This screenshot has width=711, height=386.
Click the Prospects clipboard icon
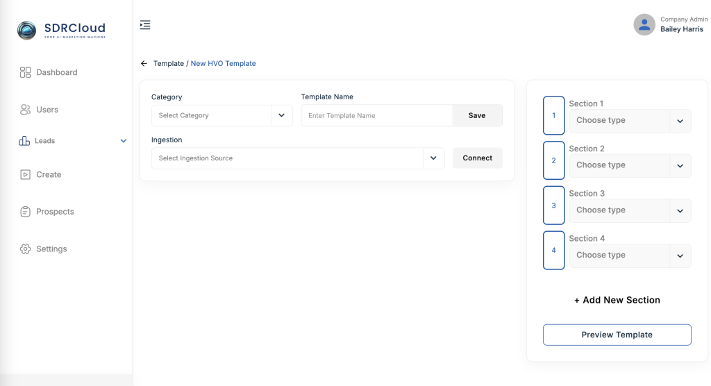[26, 212]
